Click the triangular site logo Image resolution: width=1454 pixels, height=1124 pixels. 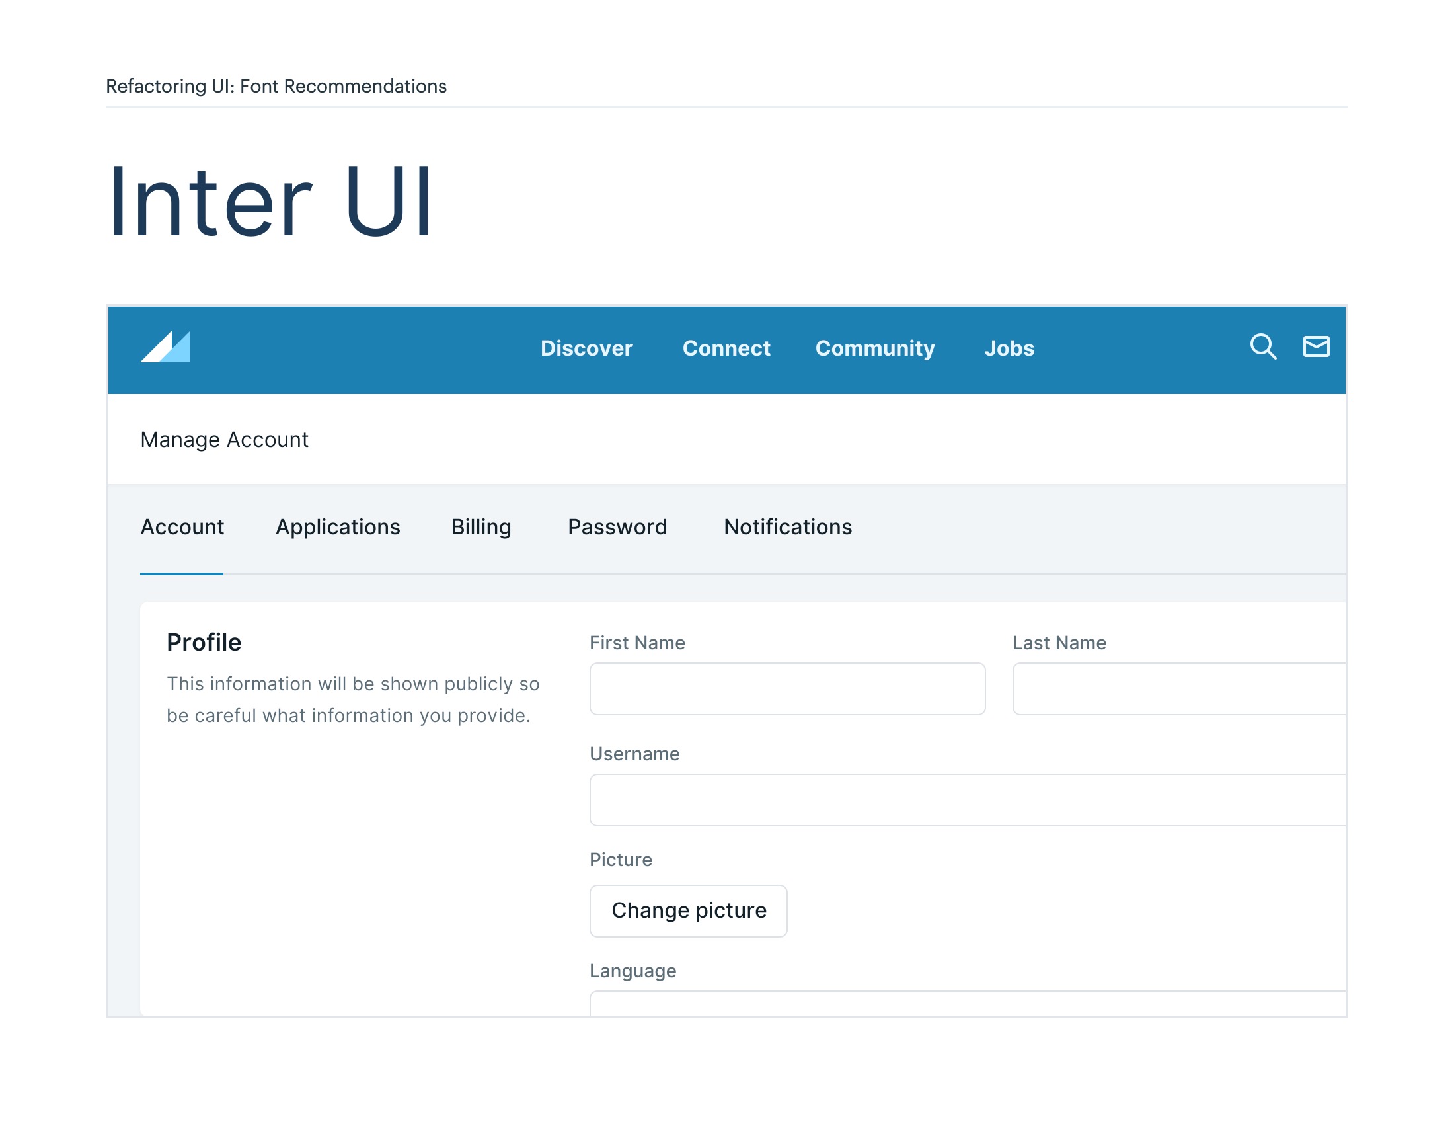point(165,347)
